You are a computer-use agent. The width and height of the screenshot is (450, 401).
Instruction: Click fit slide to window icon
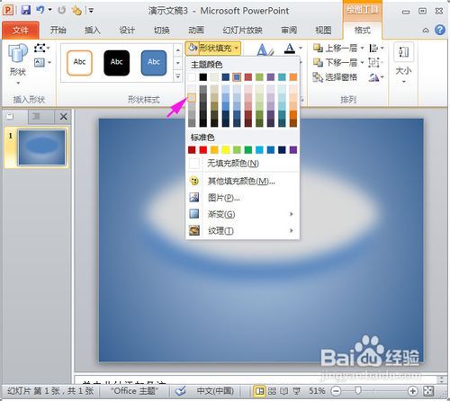428,391
